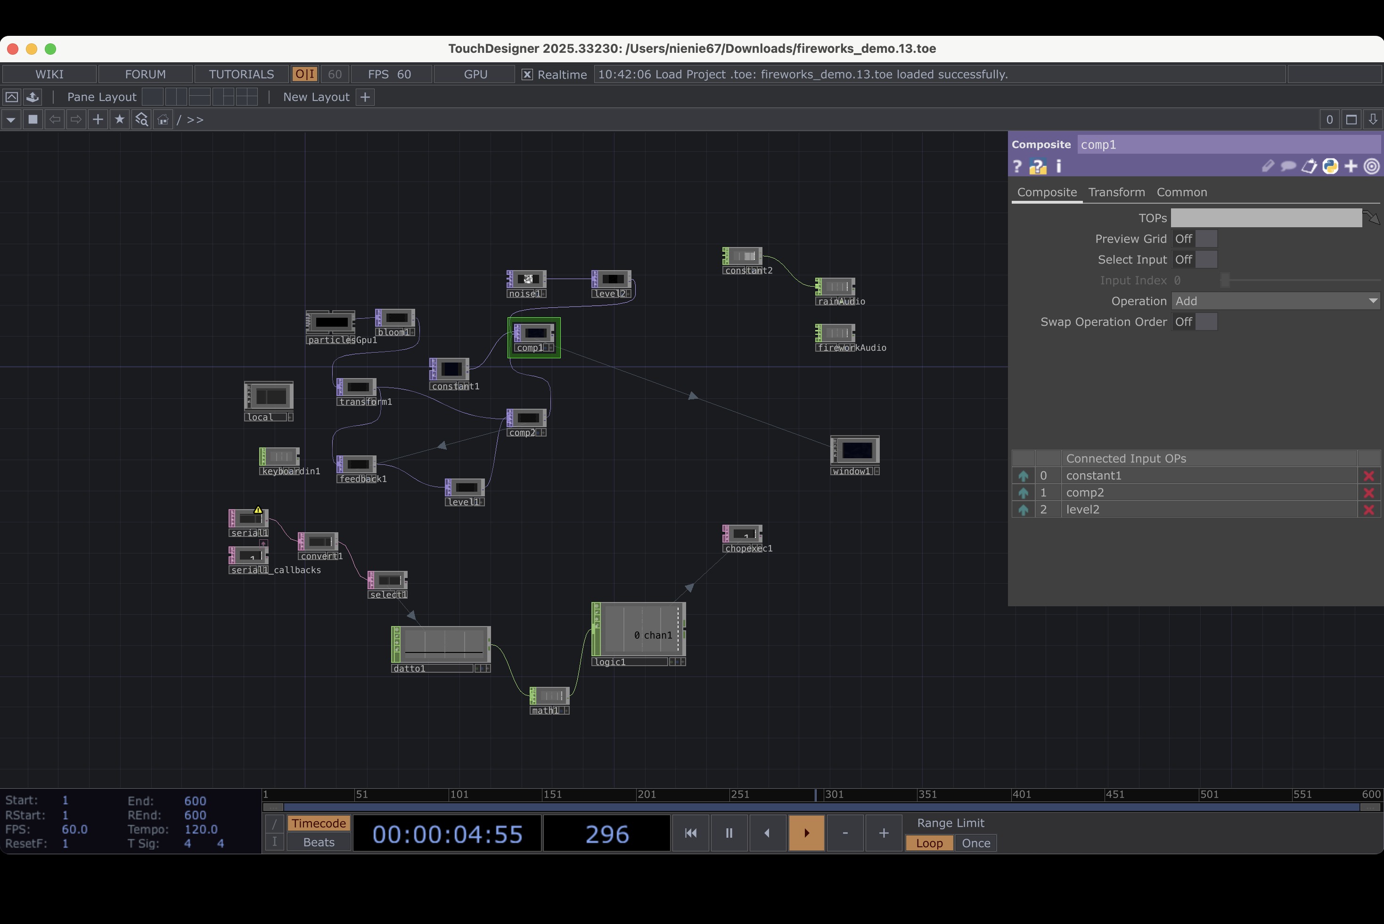Screen dimensions: 1384x924
Task: Click the timeline range bar
Action: pos(821,807)
